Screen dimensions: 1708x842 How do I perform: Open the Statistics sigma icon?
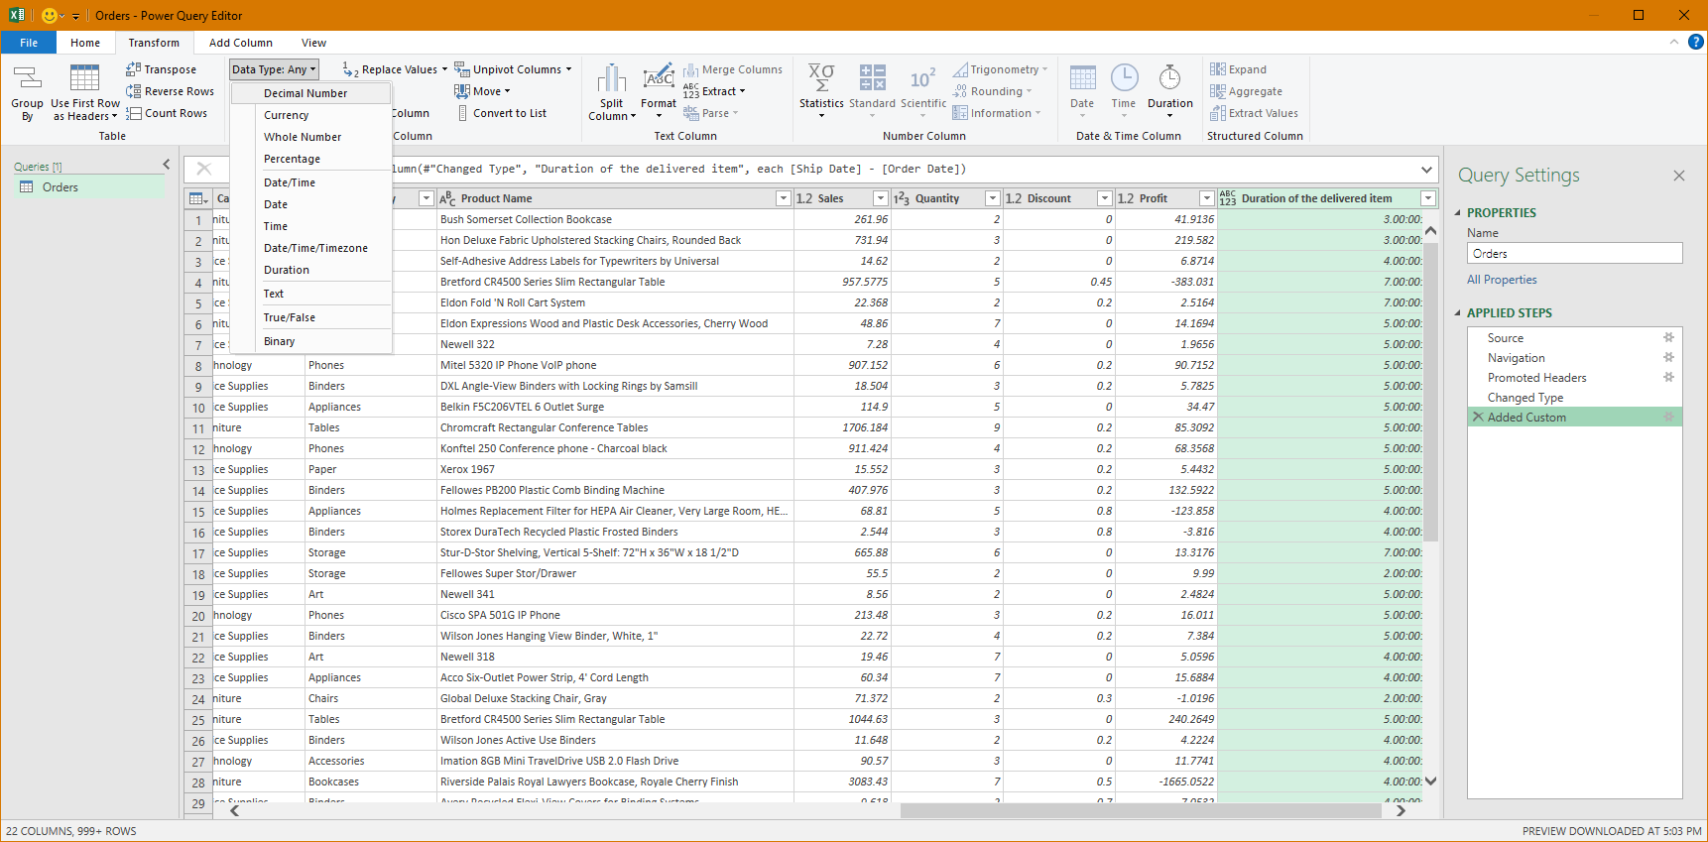pyautogui.click(x=821, y=78)
